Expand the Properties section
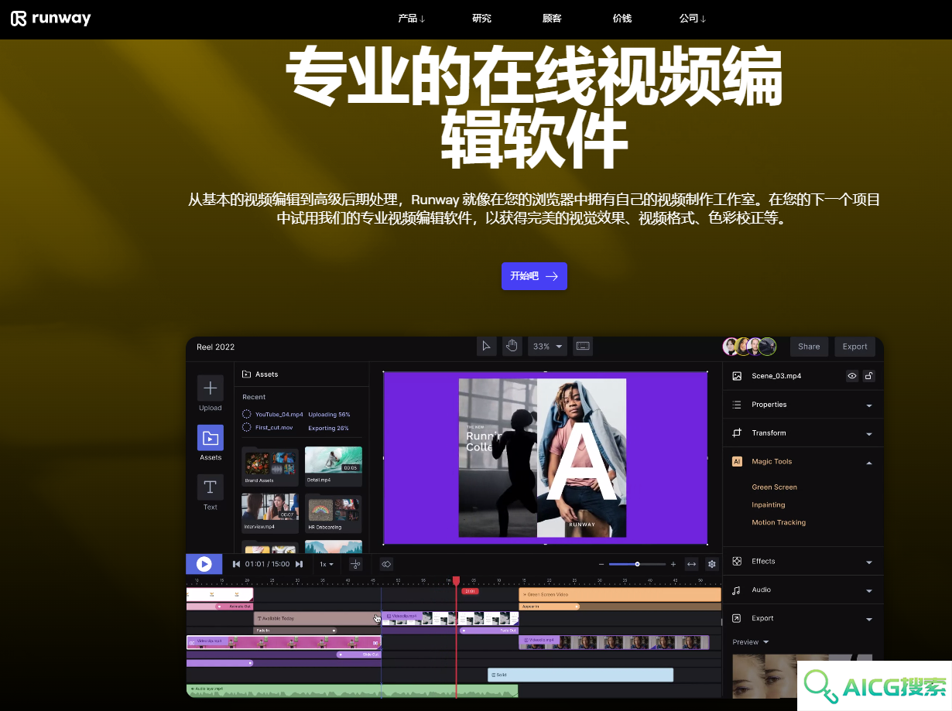952x711 pixels. click(x=869, y=405)
